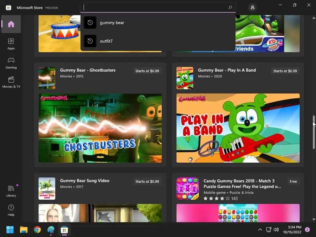Open the Gummy Bear - Ghostbusters title

88,70
